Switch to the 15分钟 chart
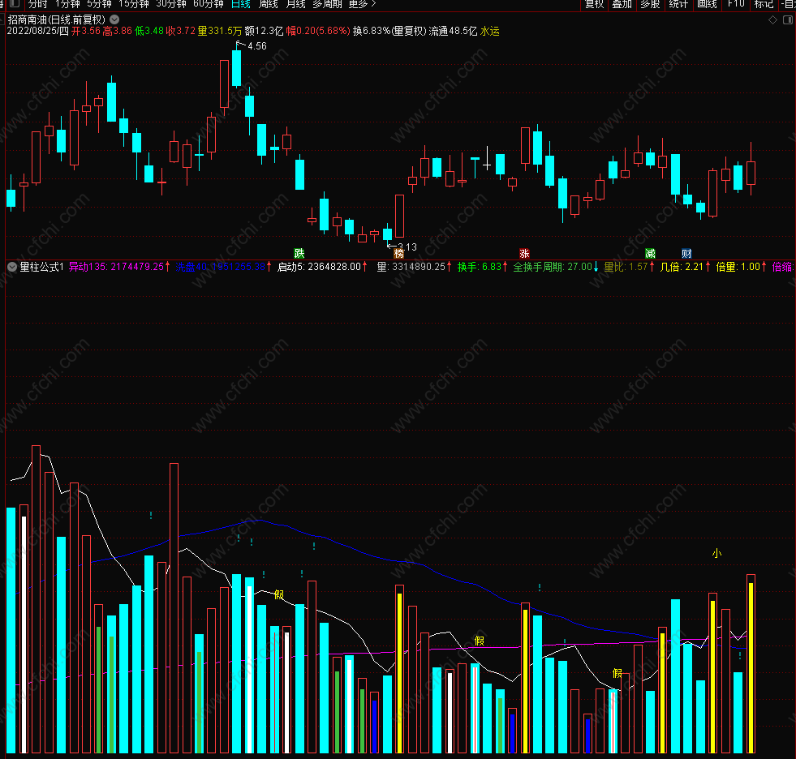796x759 pixels. click(134, 4)
